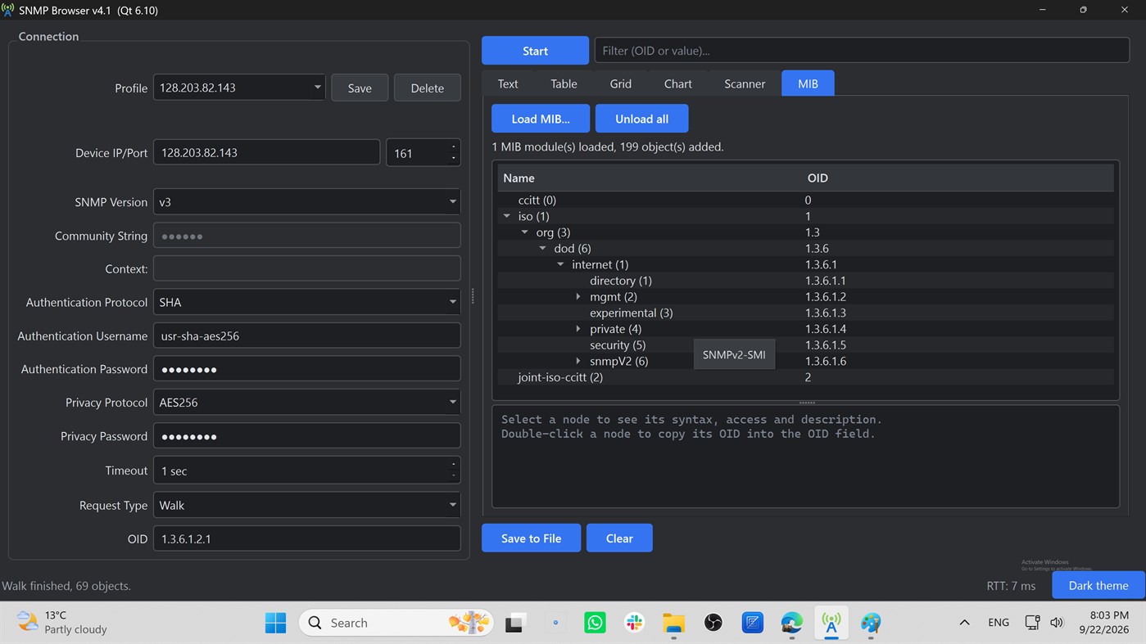1146x644 pixels.
Task: Show hidden system tray icons
Action: point(964,623)
